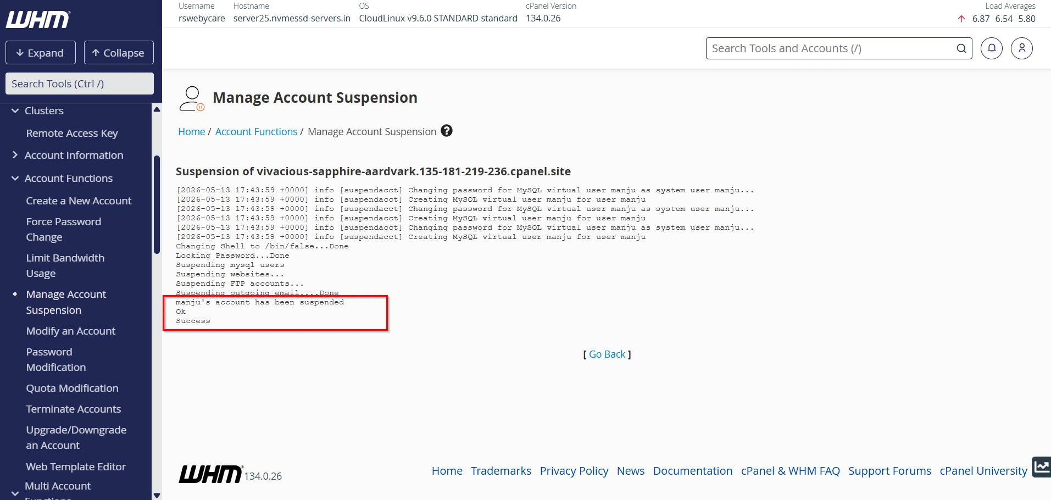Image resolution: width=1051 pixels, height=500 pixels.
Task: Click the username rswebycare
Action: pyautogui.click(x=202, y=18)
